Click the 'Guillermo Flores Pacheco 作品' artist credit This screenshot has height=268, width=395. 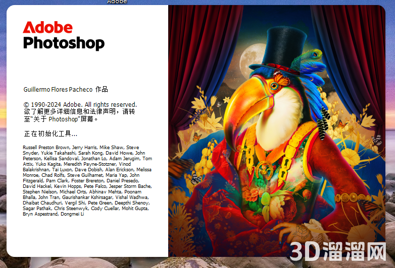[x=66, y=89]
